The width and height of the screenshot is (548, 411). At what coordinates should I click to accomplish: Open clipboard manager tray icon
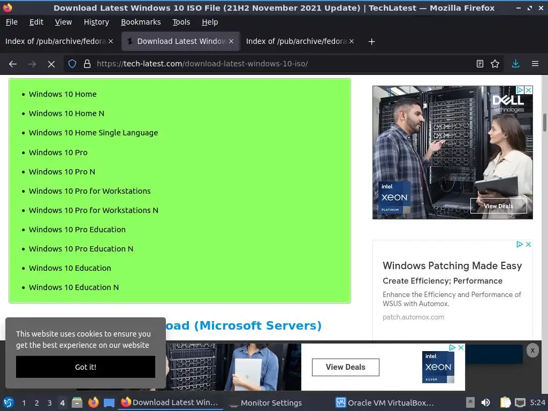(x=505, y=402)
